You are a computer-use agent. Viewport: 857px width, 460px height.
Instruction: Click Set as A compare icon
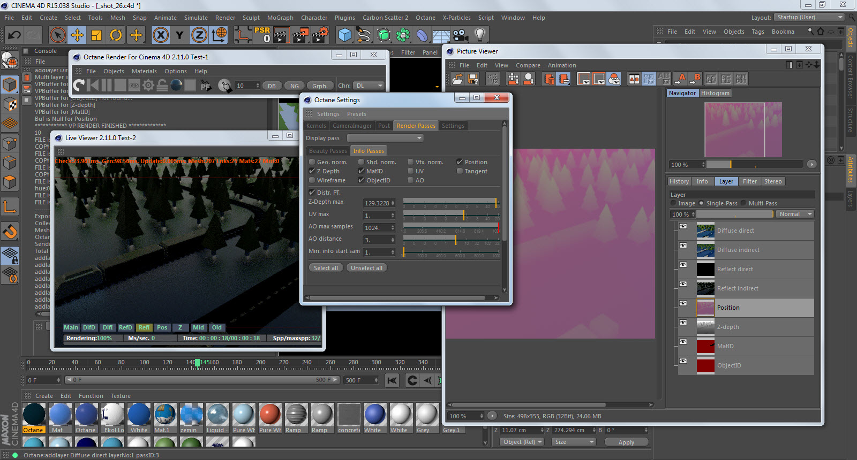tap(681, 79)
